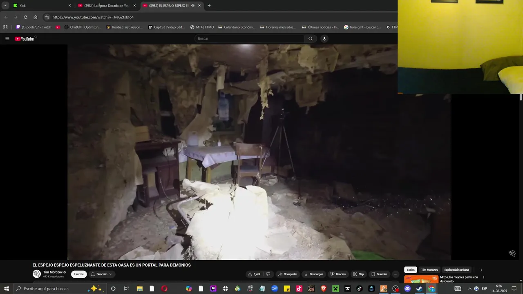Image resolution: width=523 pixels, height=294 pixels.
Task: Switch to La Época Dorada de YouTube tab
Action: tap(107, 6)
